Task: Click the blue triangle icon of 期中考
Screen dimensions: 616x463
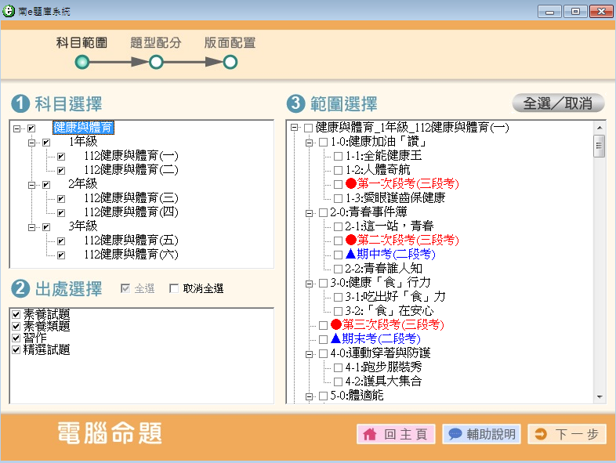Action: pos(351,255)
